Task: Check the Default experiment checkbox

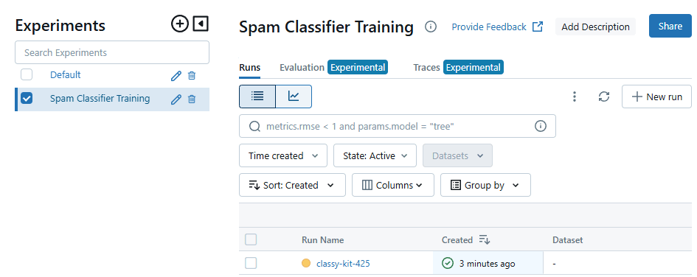Action: 27,74
